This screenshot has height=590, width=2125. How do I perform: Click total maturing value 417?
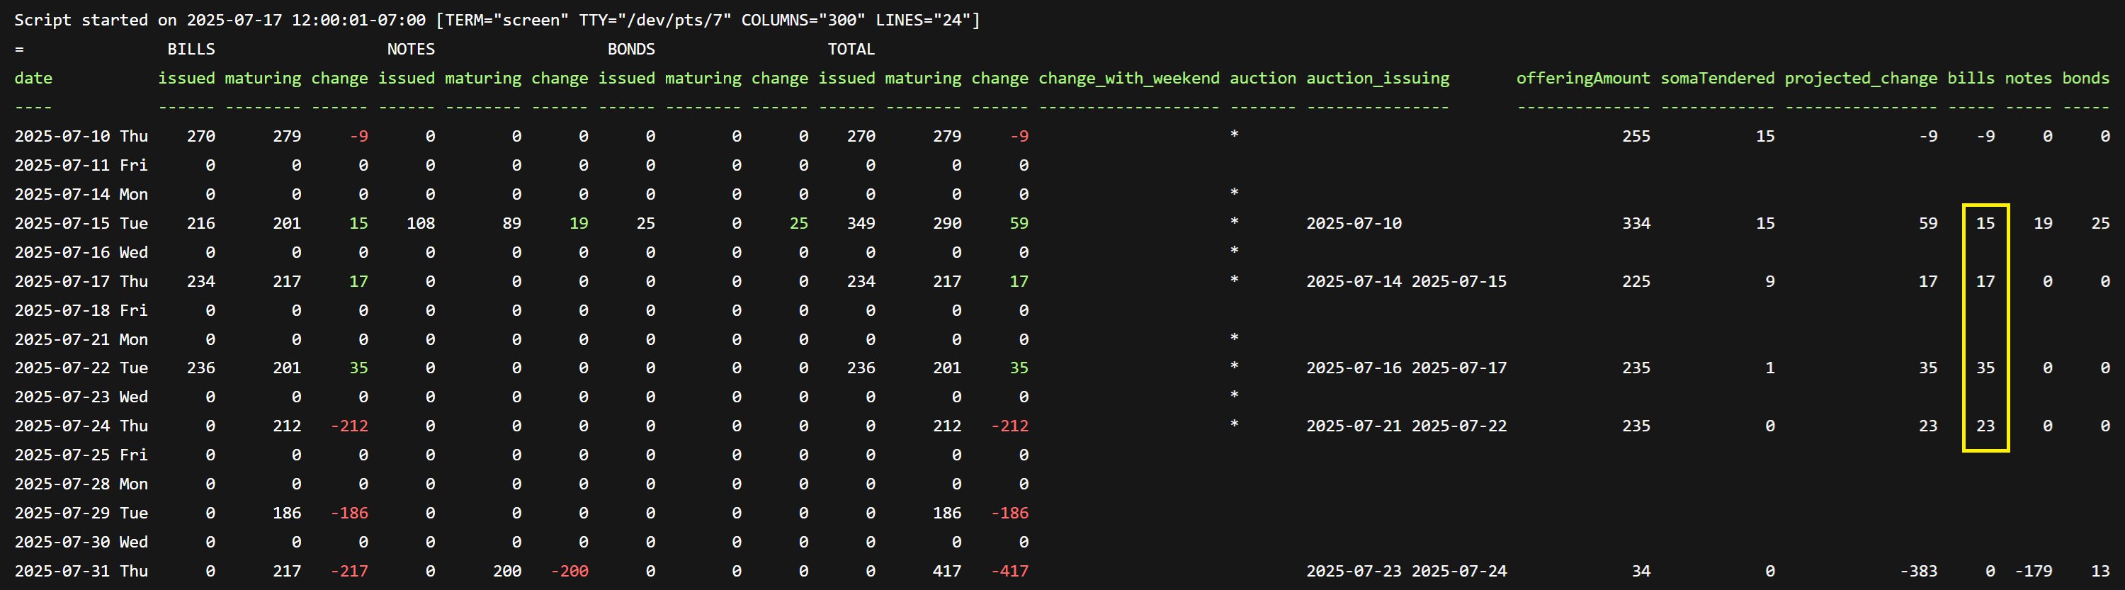coord(947,571)
